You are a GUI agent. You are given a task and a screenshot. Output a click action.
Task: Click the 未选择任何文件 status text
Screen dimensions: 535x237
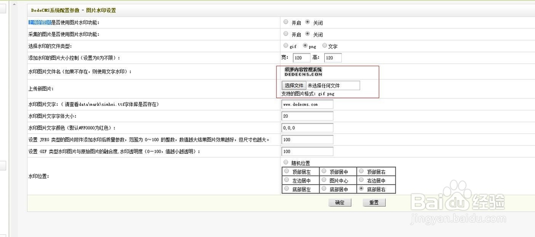324,86
